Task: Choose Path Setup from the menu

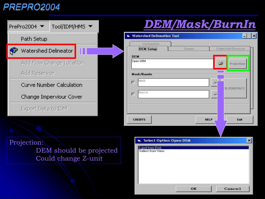Action: (x=34, y=39)
